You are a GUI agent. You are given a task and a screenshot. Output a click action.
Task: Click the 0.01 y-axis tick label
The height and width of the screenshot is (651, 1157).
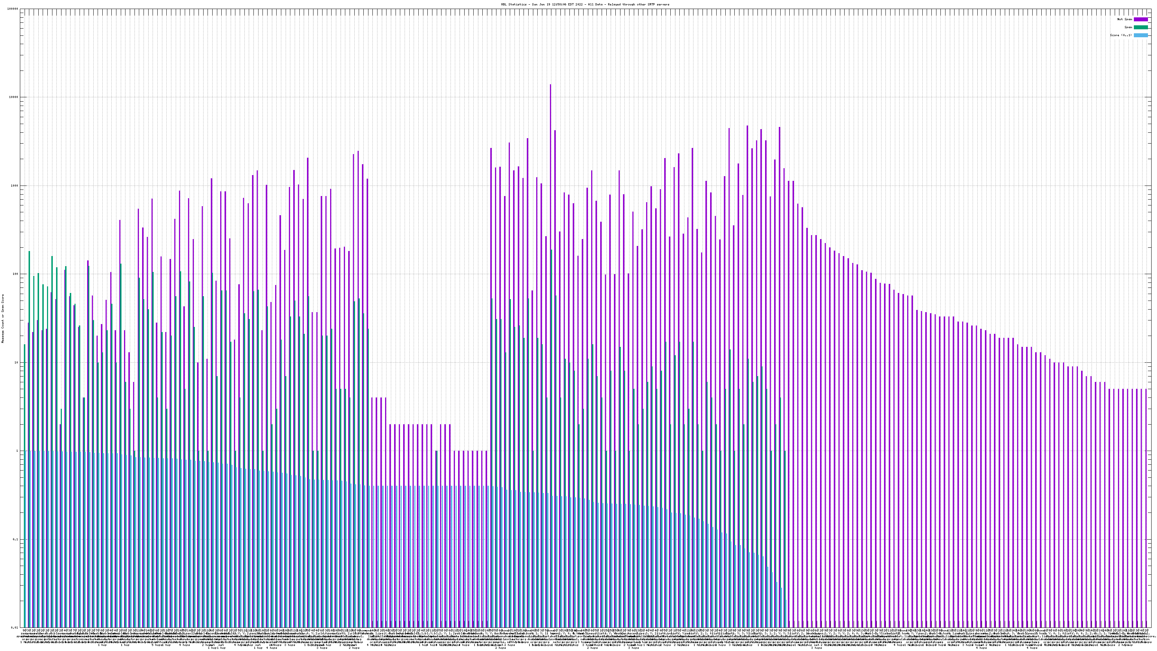(x=15, y=627)
